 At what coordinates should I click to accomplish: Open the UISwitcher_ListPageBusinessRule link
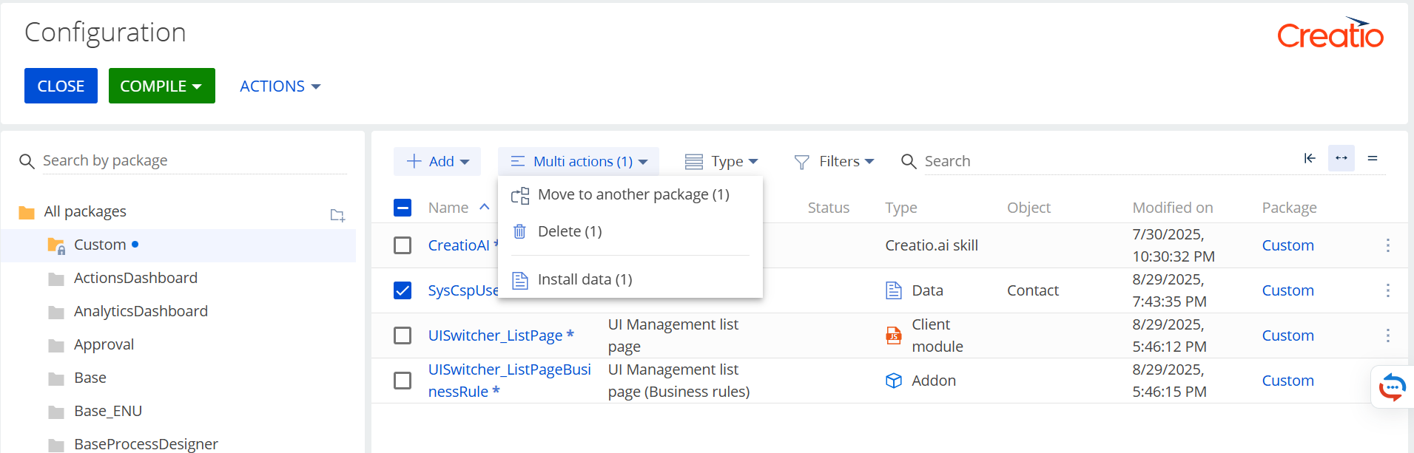pos(509,381)
